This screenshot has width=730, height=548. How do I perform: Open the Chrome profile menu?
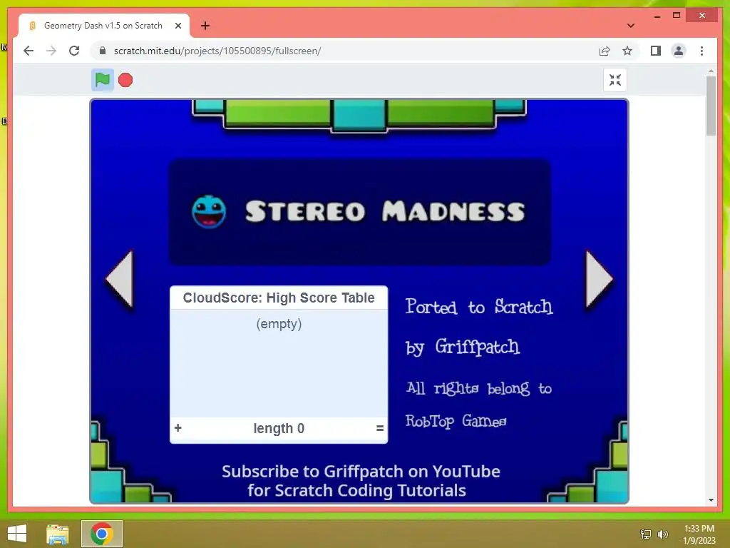(x=679, y=51)
